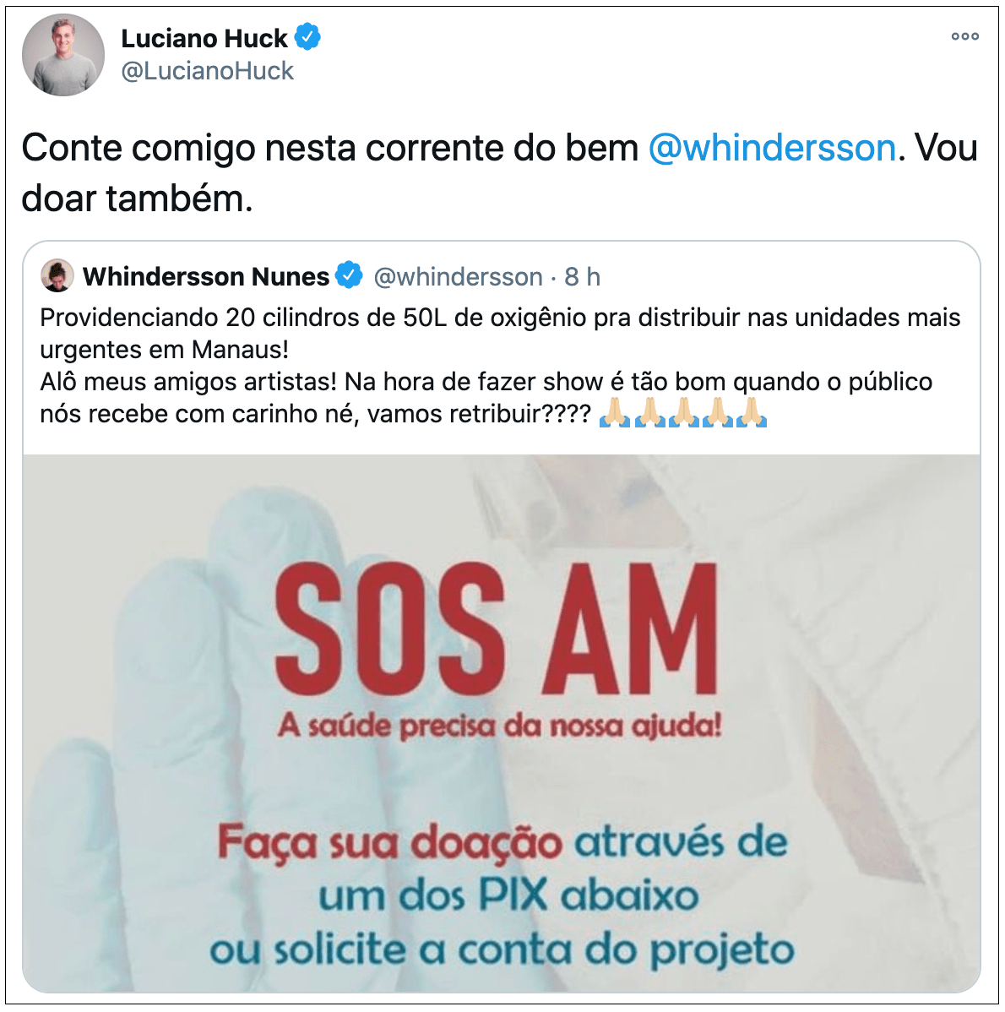
Task: Click Luciano Huck's blue verified badge
Action: 307,37
